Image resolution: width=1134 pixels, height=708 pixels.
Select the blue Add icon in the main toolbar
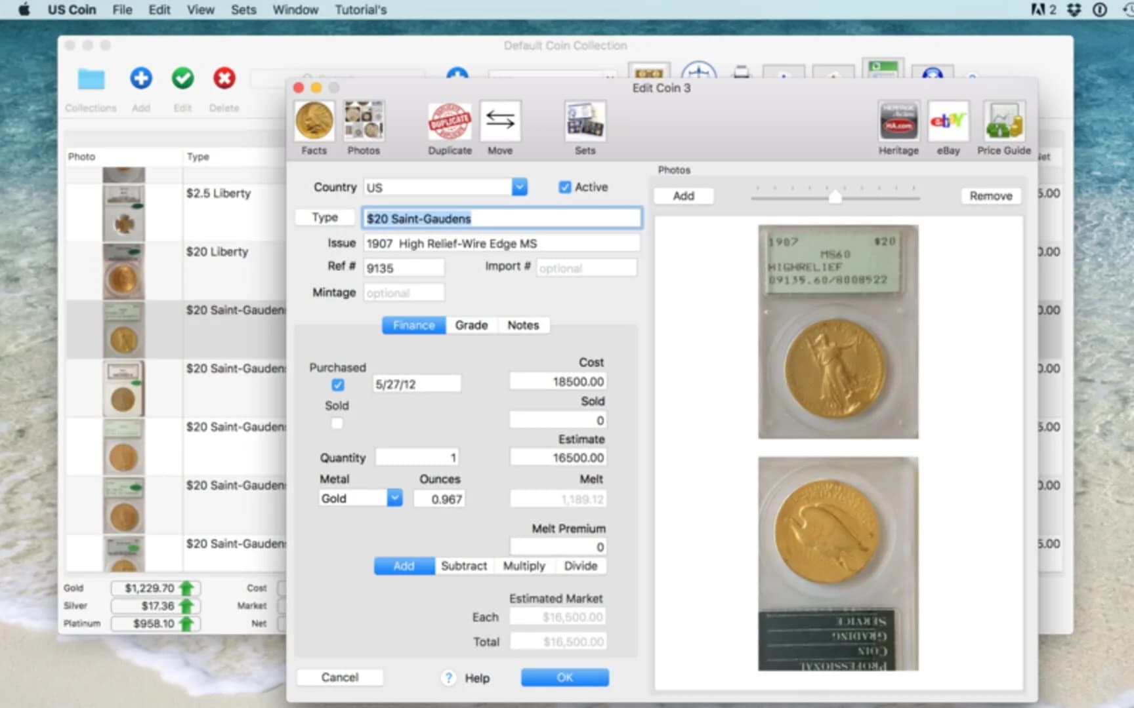pos(141,79)
